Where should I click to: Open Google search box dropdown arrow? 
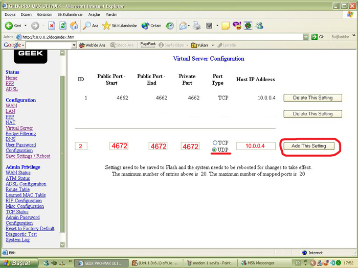click(74, 45)
